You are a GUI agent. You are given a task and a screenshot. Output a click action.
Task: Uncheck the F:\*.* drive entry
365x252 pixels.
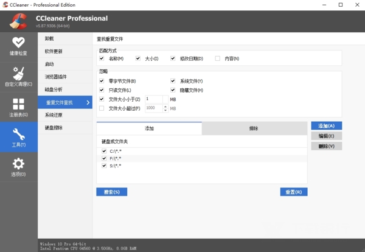(104, 158)
